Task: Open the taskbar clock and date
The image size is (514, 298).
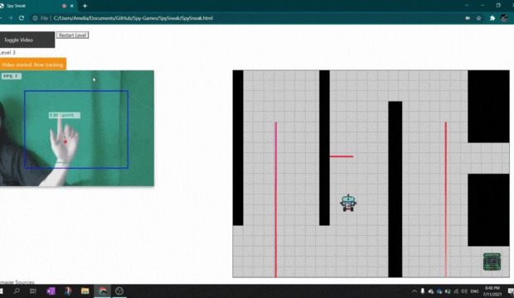Action: point(492,291)
